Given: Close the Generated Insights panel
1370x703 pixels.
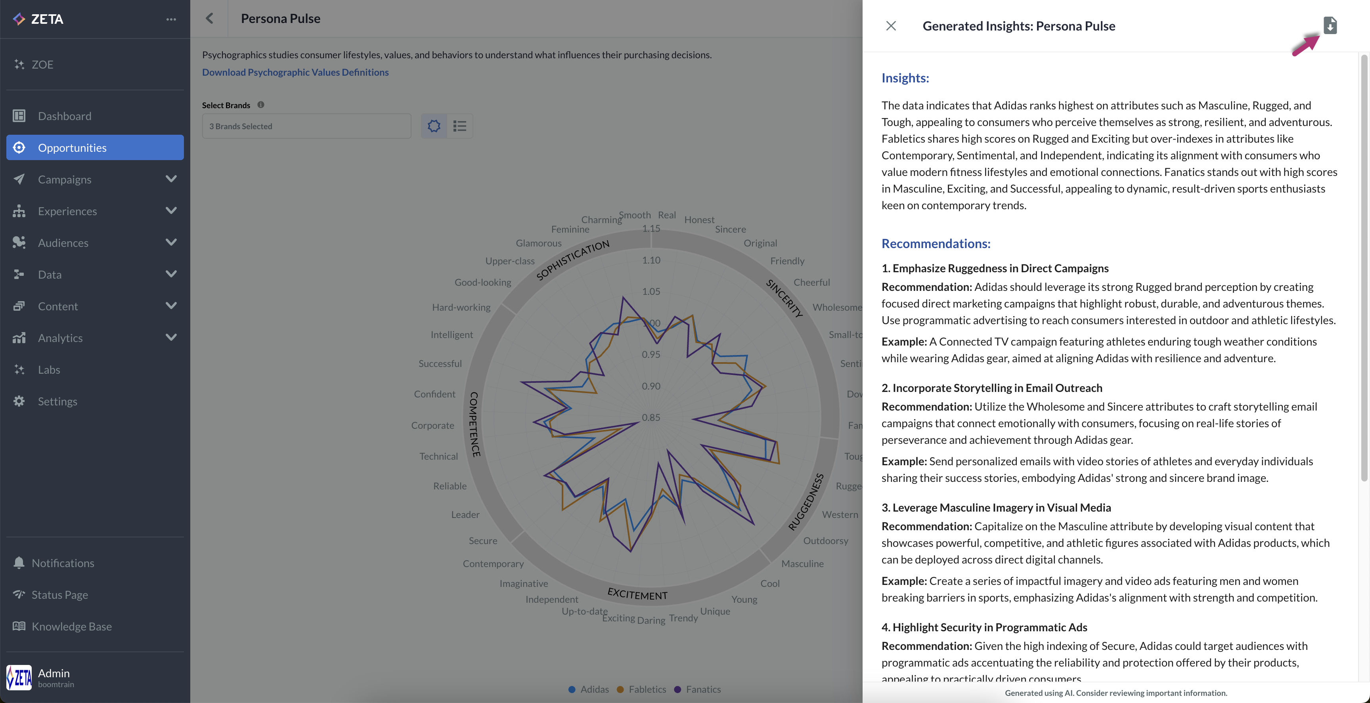Looking at the screenshot, I should pos(891,26).
